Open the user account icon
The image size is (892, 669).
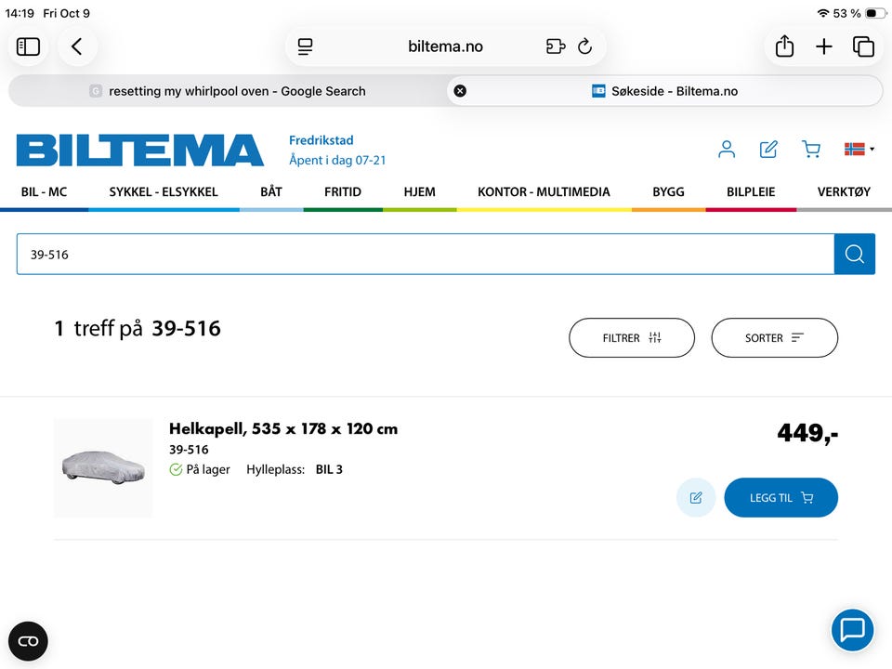click(x=727, y=150)
